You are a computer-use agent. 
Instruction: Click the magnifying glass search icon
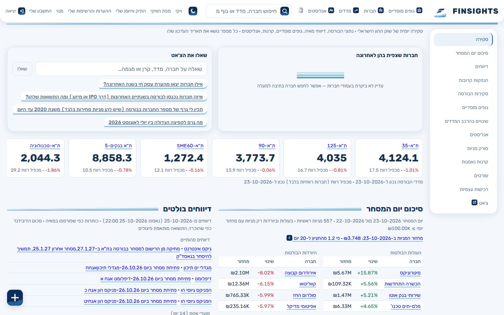[x=285, y=11]
